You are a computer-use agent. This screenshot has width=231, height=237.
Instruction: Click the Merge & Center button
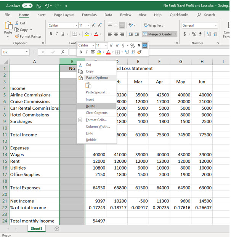[157, 34]
